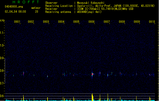
Task: Click the meteor count 20
Action: [x=37, y=12]
